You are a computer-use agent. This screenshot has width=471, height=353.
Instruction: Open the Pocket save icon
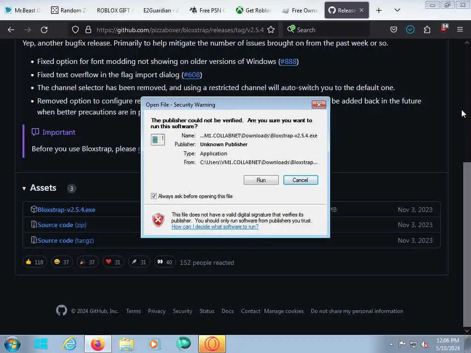[x=394, y=30]
